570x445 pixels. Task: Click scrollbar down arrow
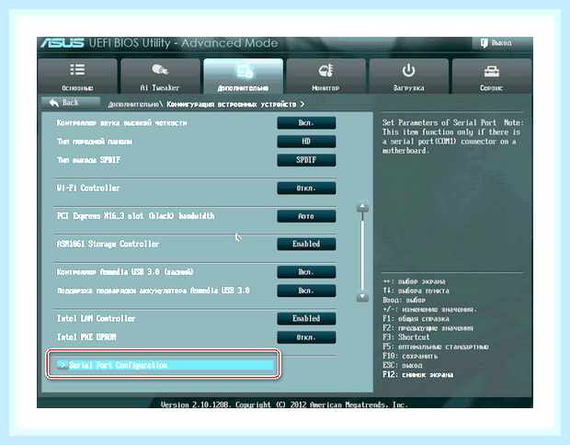362,297
